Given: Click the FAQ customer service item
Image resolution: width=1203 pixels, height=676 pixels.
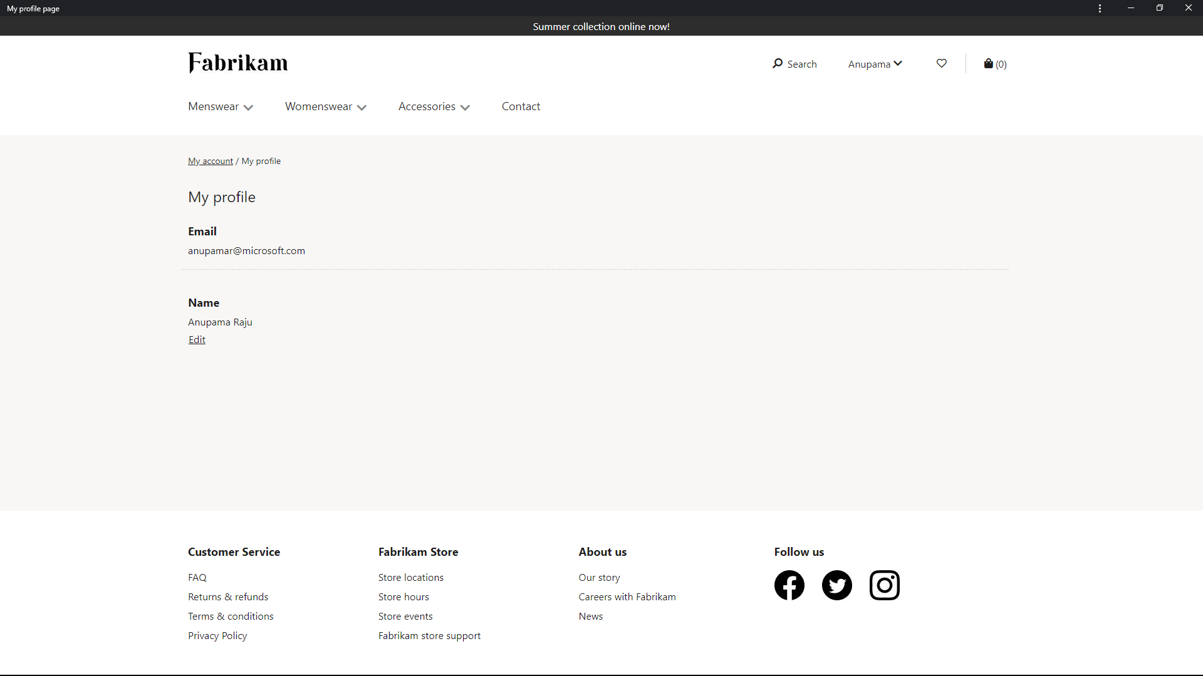Looking at the screenshot, I should point(197,577).
